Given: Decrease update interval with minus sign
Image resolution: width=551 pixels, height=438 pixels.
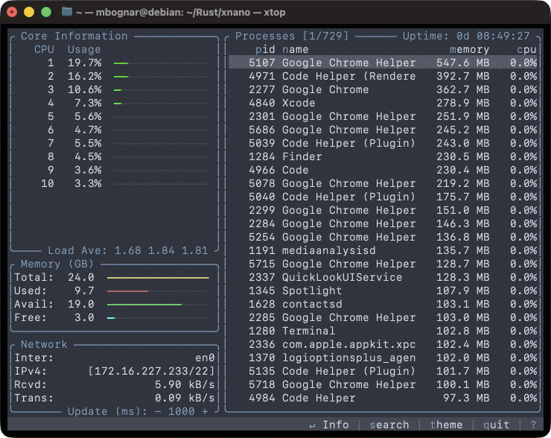Looking at the screenshot, I should click(158, 411).
